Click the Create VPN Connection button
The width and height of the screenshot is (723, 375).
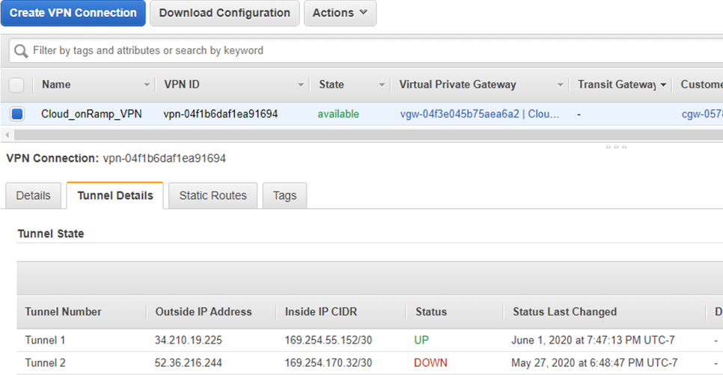coord(73,13)
